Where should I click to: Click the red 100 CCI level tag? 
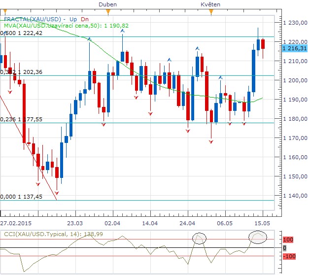pyautogui.click(x=288, y=240)
